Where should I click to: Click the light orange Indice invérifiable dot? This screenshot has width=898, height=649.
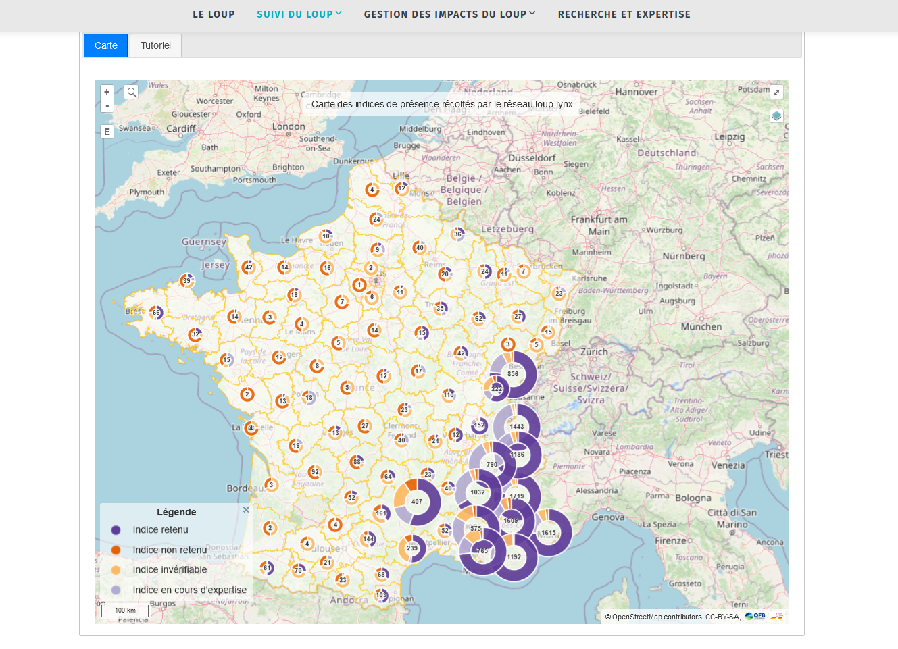116,570
